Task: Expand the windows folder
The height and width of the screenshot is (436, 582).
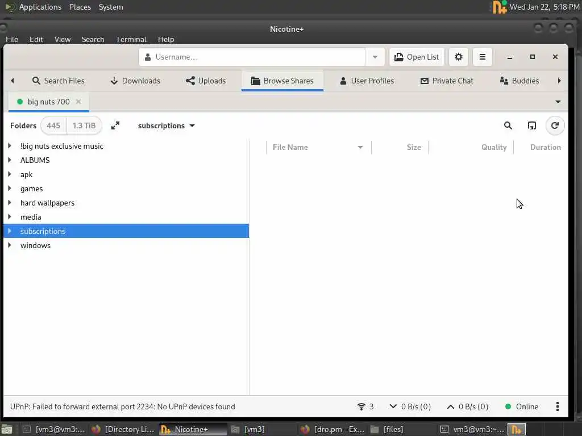Action: click(10, 245)
